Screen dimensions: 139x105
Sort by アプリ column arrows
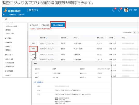(79, 38)
